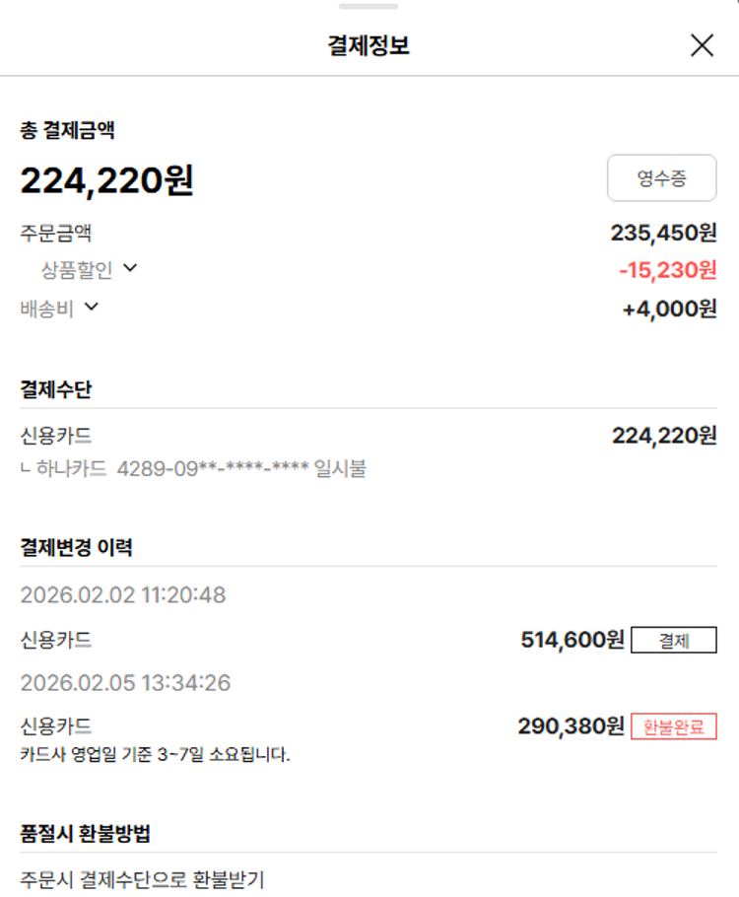Click the 결제변경 이력 section heading
This screenshot has height=897, width=739.
[x=77, y=548]
